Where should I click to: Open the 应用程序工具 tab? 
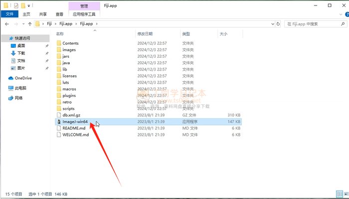coord(85,14)
